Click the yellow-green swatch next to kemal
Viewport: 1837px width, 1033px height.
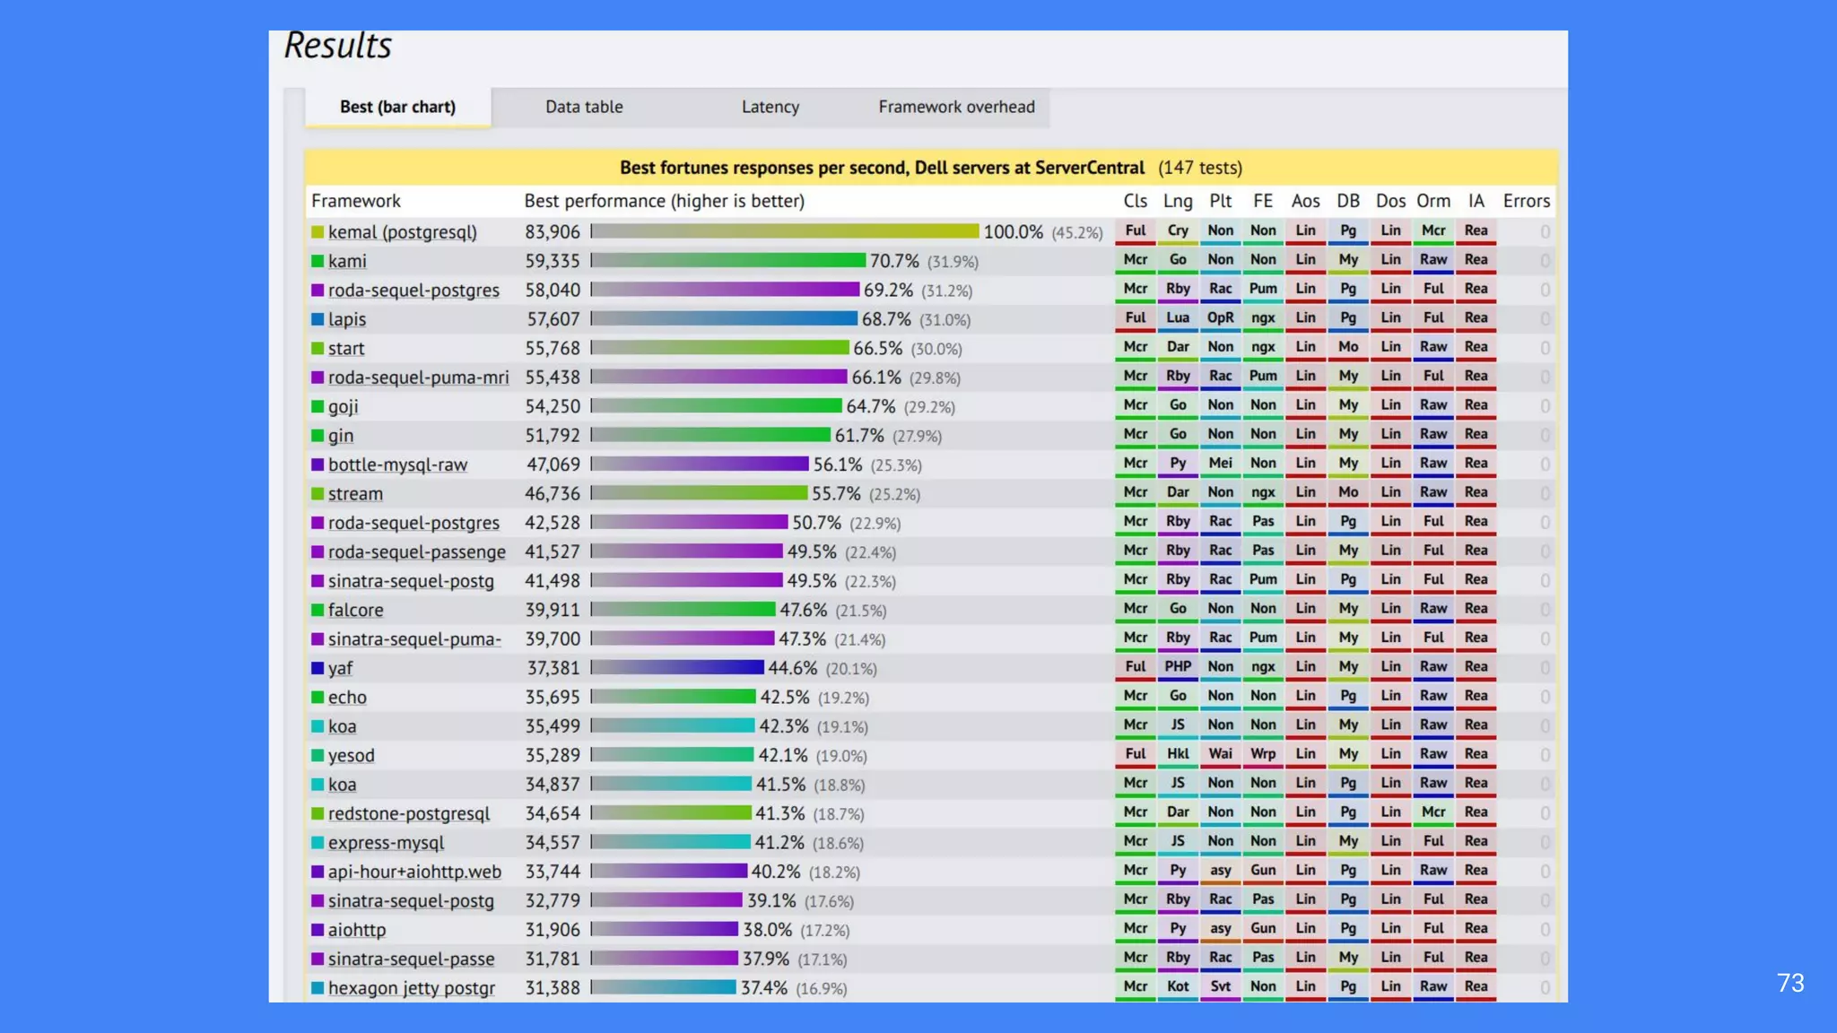tap(318, 232)
